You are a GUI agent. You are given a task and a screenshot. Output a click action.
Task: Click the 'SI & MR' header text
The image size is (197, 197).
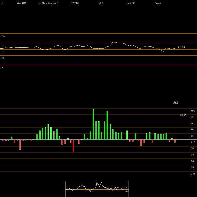point(21,3)
